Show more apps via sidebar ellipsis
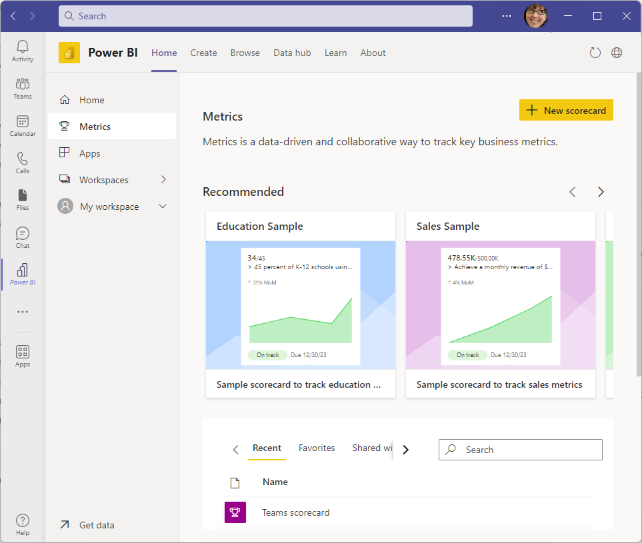 [23, 312]
